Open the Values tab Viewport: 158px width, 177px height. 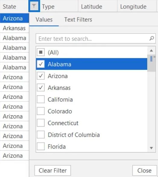44,20
